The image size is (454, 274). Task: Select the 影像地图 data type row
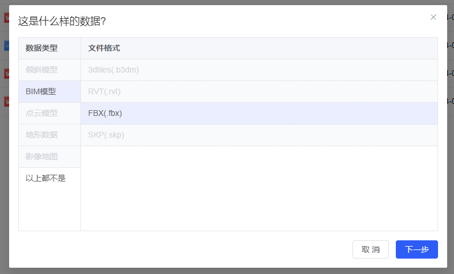click(x=42, y=156)
